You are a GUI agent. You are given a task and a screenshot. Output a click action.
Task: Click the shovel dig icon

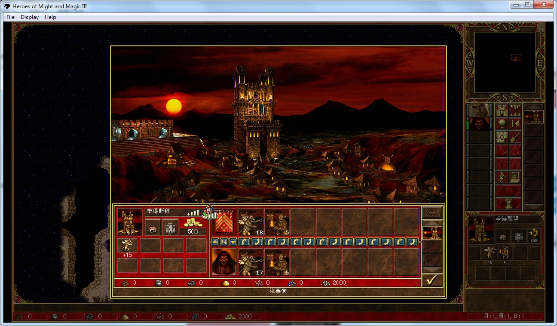[515, 137]
